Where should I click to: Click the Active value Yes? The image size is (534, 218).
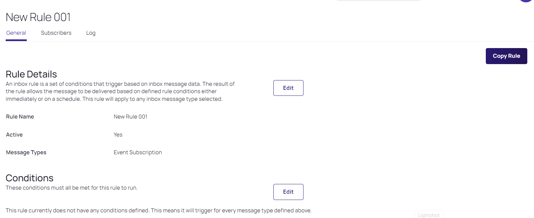point(118,135)
